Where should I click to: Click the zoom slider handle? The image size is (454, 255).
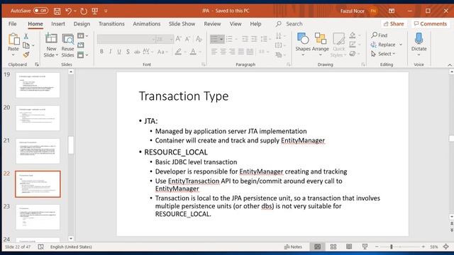391,246
